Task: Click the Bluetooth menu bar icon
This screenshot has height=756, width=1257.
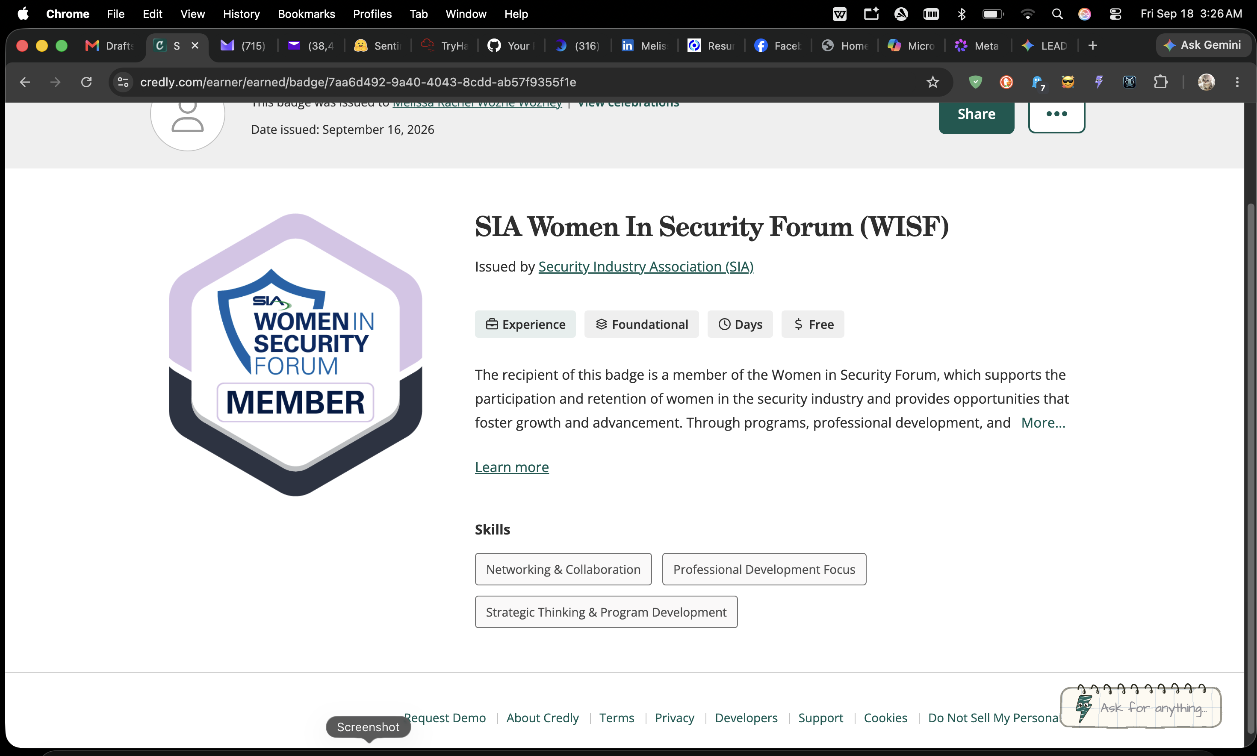Action: tap(961, 14)
